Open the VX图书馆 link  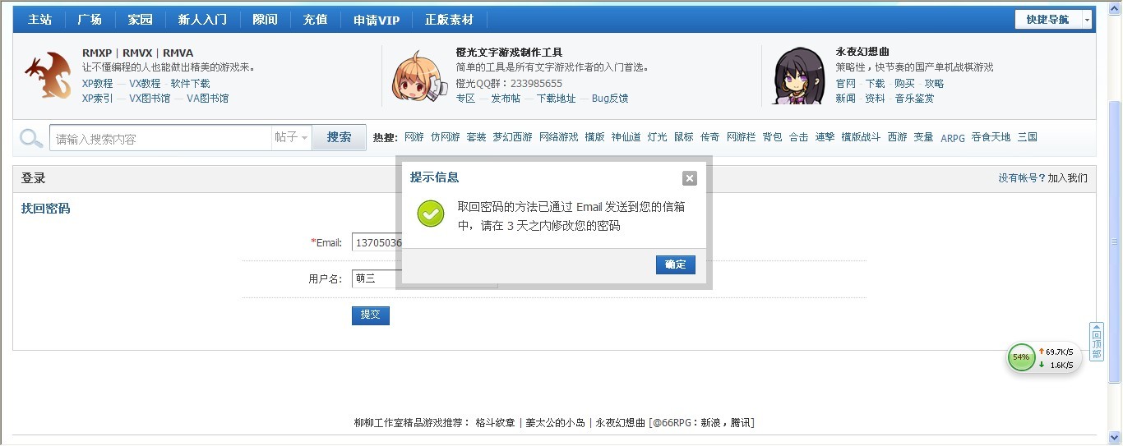pos(150,99)
